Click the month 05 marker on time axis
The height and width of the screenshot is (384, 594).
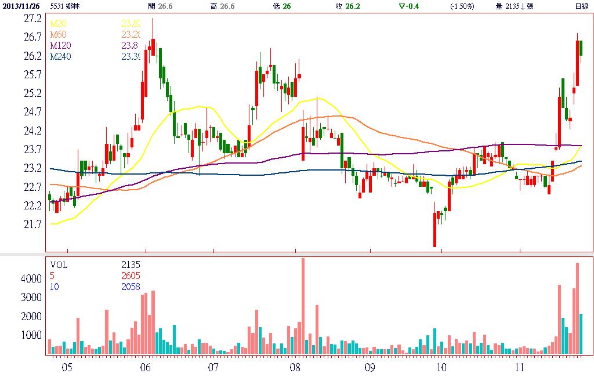[67, 368]
